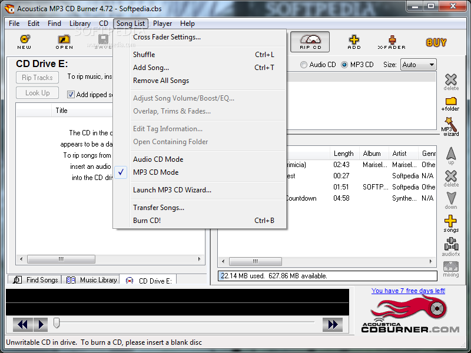Click the application icon in the title bar

(9, 9)
